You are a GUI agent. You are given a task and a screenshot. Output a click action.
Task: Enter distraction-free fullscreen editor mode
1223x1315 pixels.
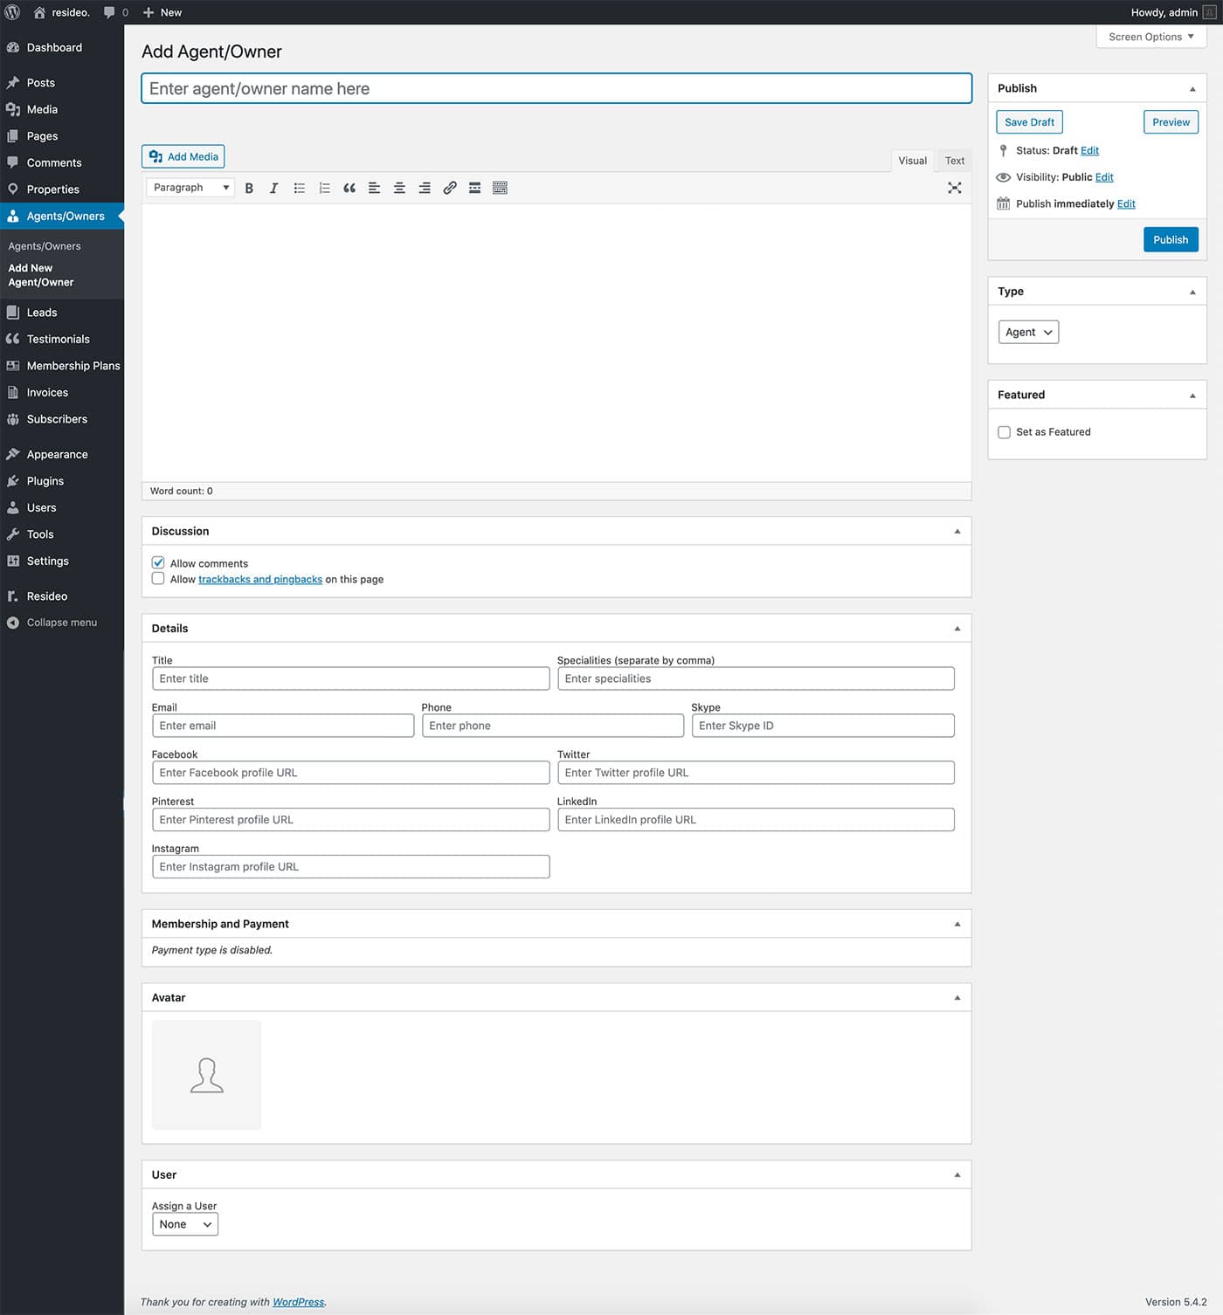click(954, 188)
